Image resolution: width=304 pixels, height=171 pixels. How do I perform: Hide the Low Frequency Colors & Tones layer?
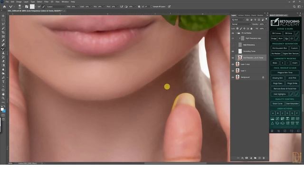click(233, 58)
